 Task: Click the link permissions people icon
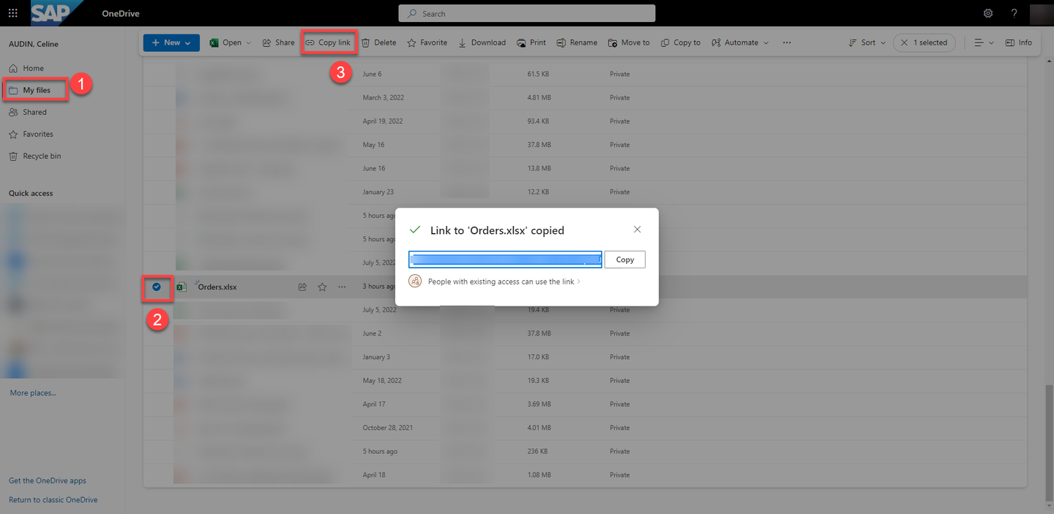click(x=415, y=281)
